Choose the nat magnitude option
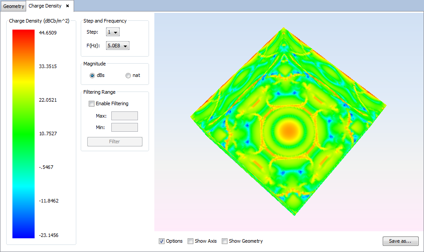The width and height of the screenshot is (424, 252). (128, 75)
